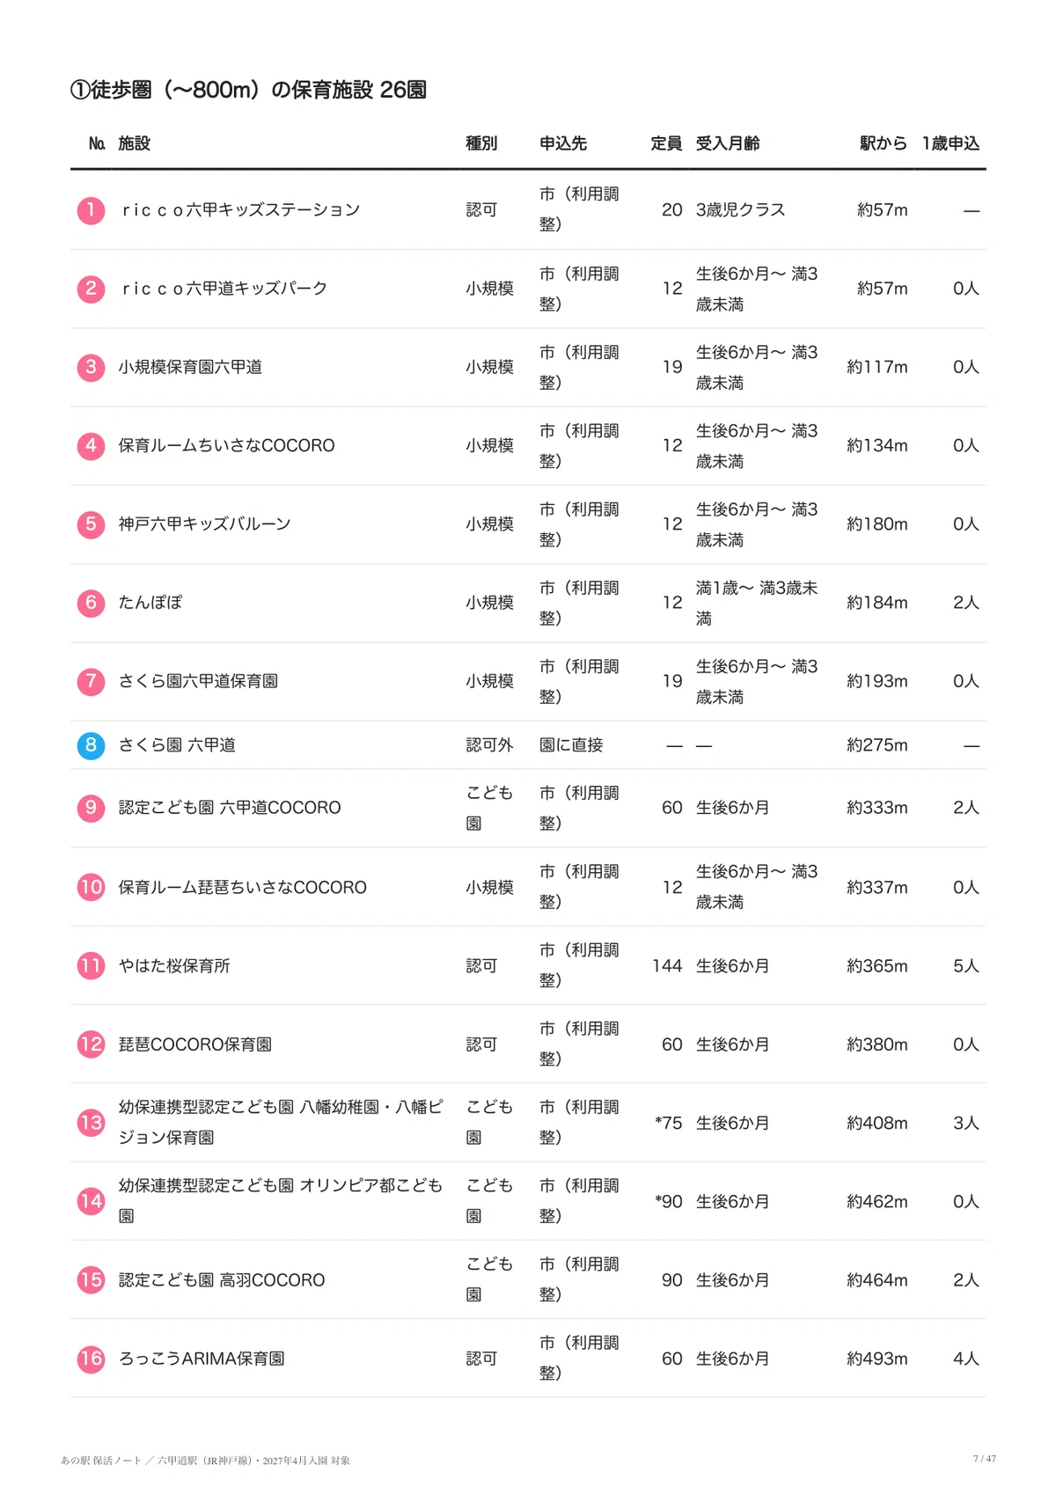The width and height of the screenshot is (1056, 1495).
Task: Select the number 11 badge for やはた桜保育所
Action: (91, 965)
